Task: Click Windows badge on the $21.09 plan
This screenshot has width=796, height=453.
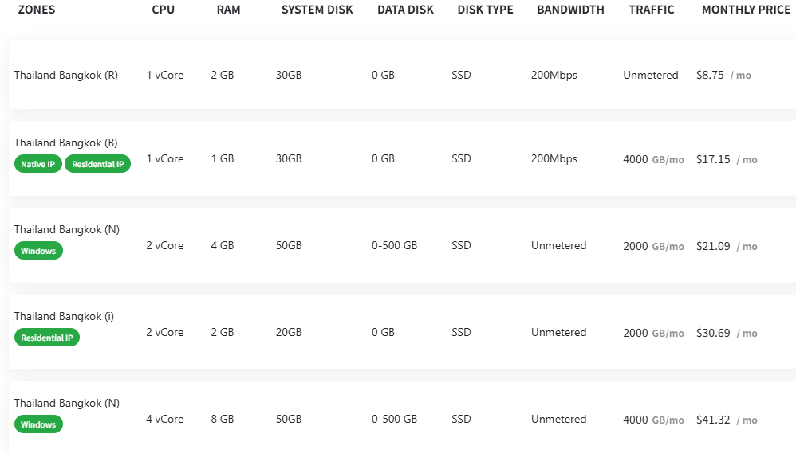Action: point(38,251)
